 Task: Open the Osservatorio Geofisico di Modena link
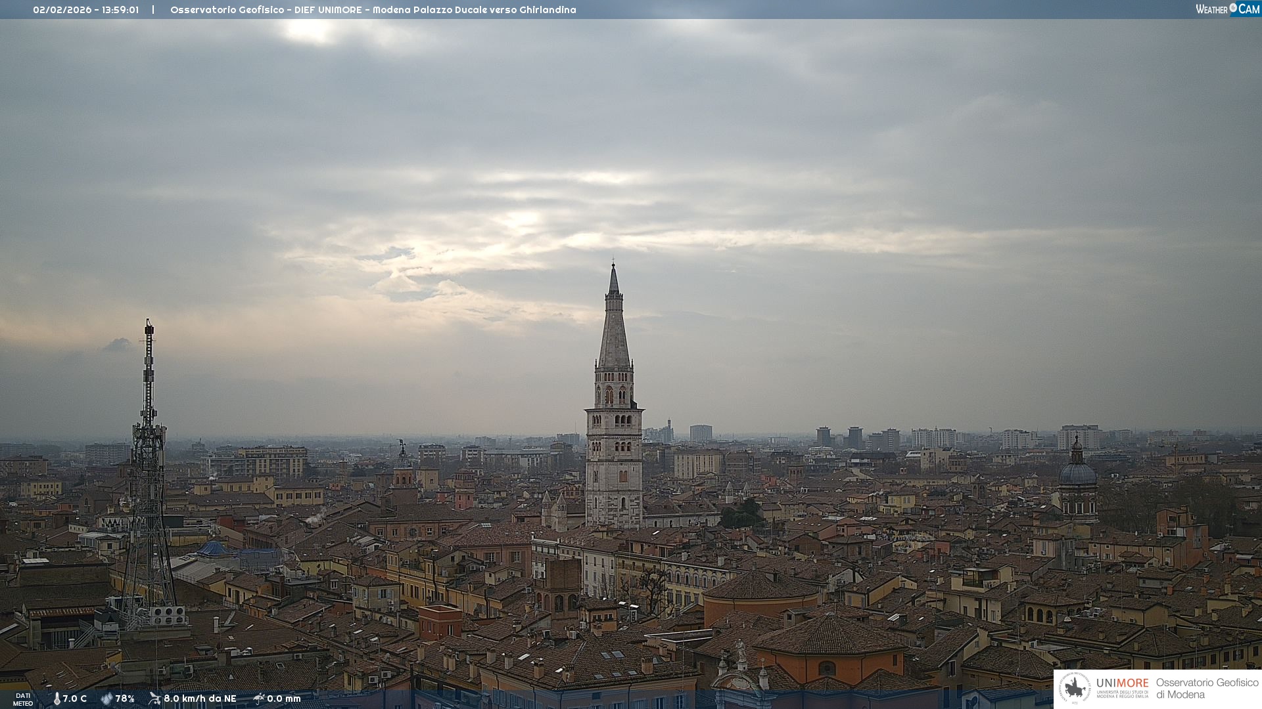pos(1207,688)
